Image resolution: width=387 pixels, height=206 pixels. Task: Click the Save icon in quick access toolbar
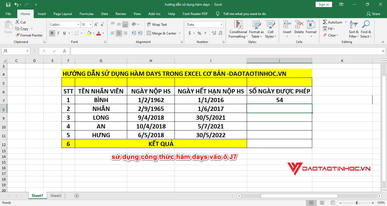point(8,5)
